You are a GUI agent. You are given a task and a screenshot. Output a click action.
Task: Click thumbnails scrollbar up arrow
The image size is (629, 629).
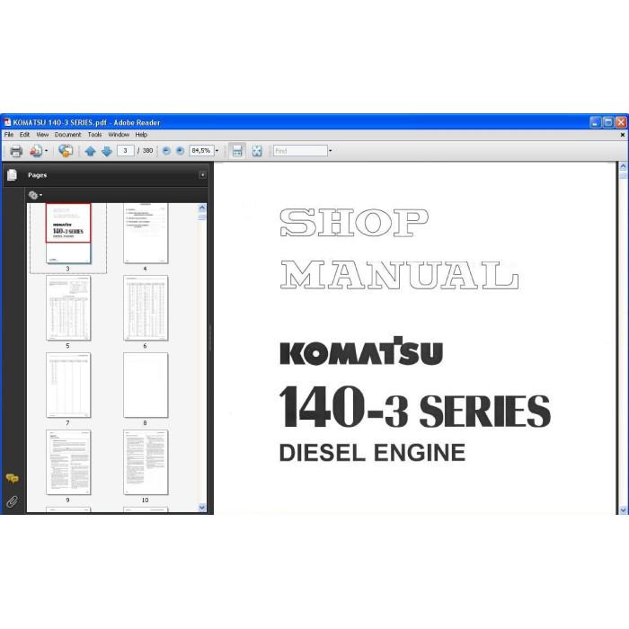click(202, 208)
